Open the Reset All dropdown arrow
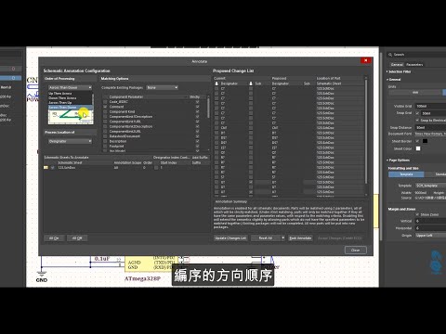The height and width of the screenshot is (334, 446). tap(282, 238)
